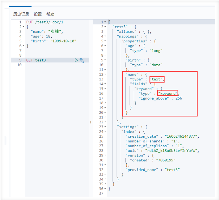The height and width of the screenshot is (200, 219).
Task: Open the wrench request options icon
Action: click(x=82, y=60)
